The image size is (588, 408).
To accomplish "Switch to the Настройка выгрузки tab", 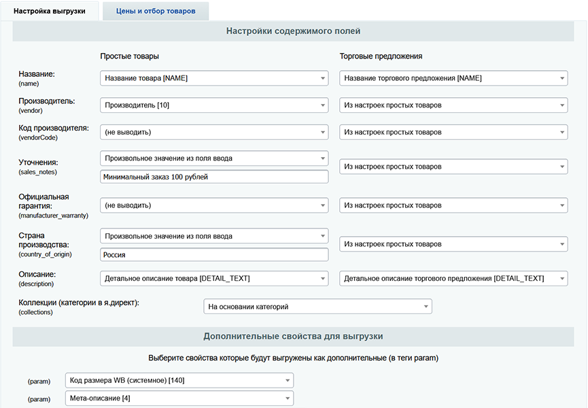I will click(x=50, y=11).
